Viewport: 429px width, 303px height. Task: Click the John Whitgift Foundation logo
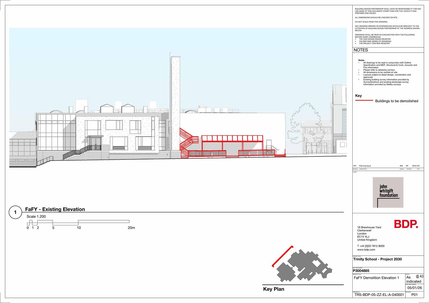point(388,192)
